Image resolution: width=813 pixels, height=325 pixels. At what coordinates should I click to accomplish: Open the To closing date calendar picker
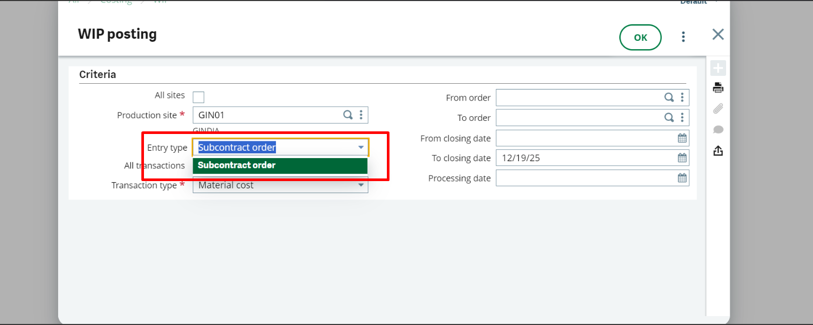pyautogui.click(x=682, y=158)
